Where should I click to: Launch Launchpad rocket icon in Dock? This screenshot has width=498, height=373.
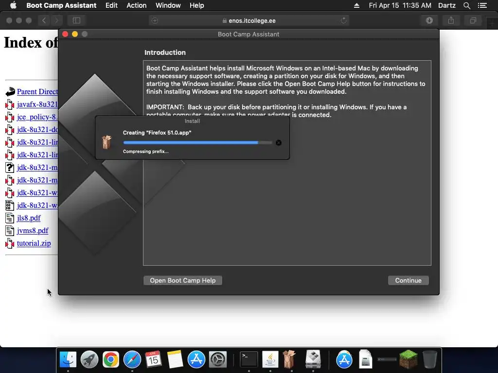[x=89, y=359]
